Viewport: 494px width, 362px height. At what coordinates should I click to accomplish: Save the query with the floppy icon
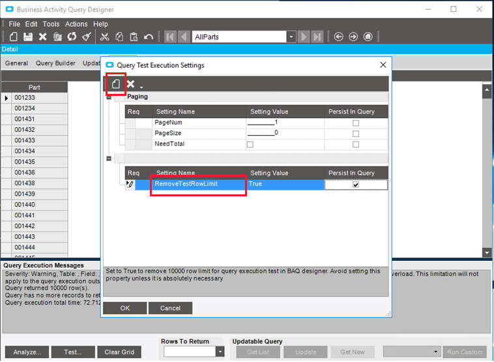coord(28,37)
